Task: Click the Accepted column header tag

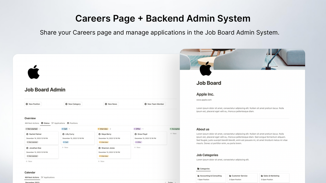Action: coord(175,129)
